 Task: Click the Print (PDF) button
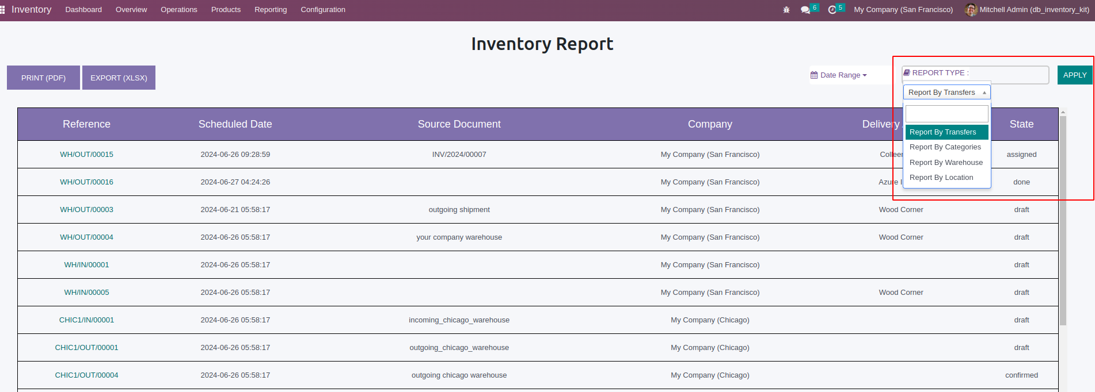pos(43,78)
